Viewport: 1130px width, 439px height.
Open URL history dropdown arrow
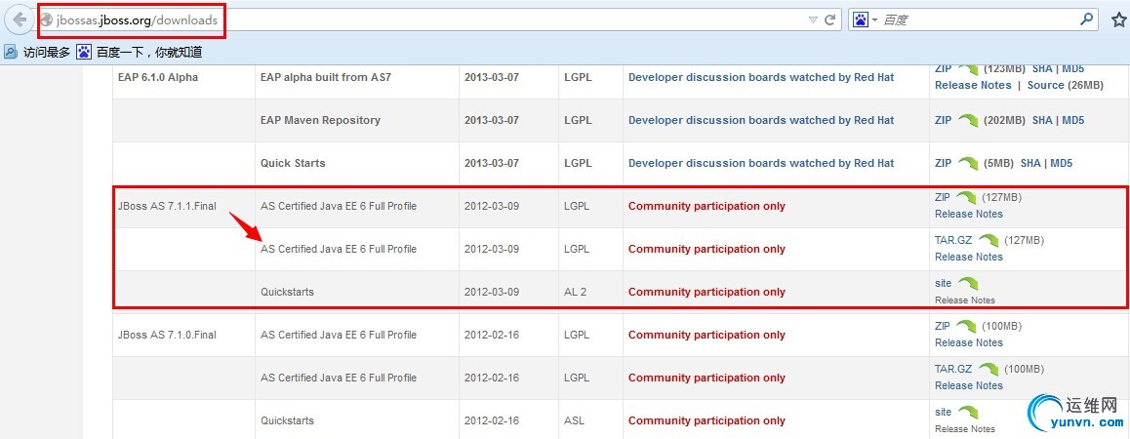click(x=813, y=20)
